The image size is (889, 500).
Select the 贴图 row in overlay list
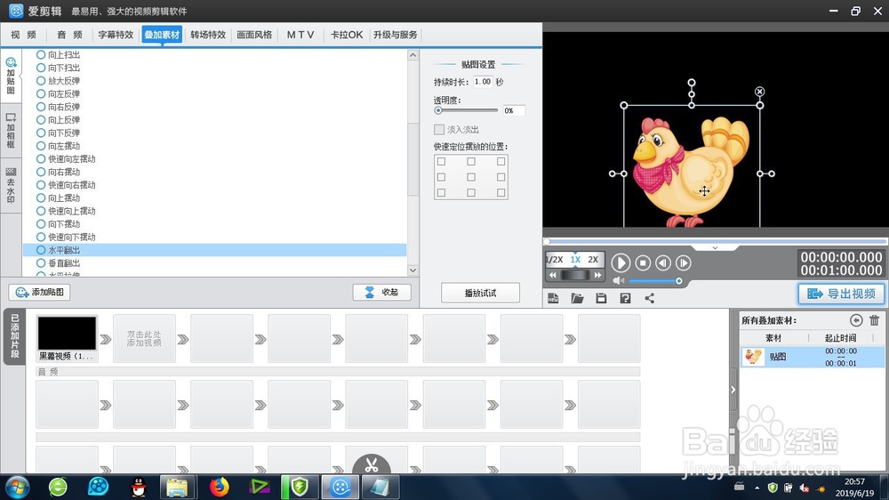pos(813,357)
